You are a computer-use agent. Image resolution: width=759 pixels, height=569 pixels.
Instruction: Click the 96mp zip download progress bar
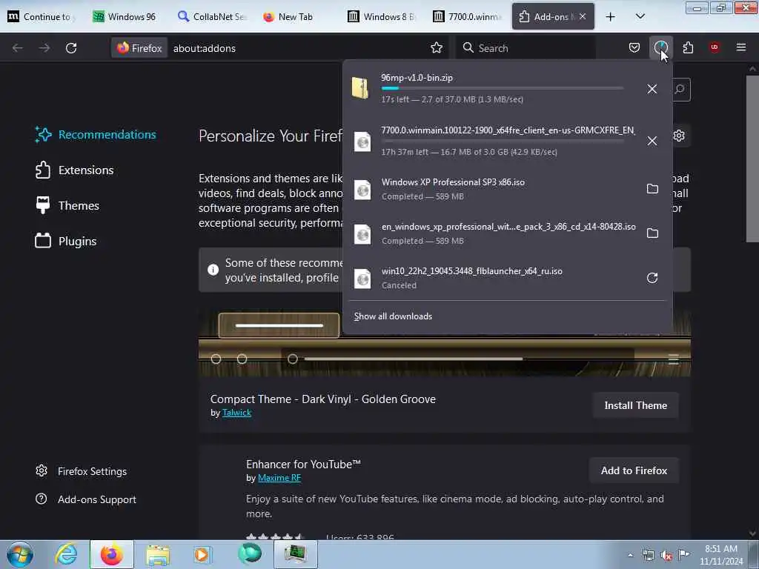tap(503, 88)
